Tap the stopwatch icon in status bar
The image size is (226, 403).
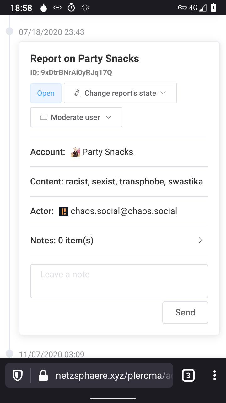(72, 8)
